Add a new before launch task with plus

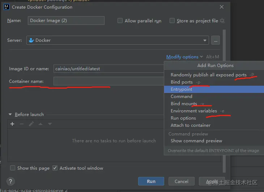point(12,124)
